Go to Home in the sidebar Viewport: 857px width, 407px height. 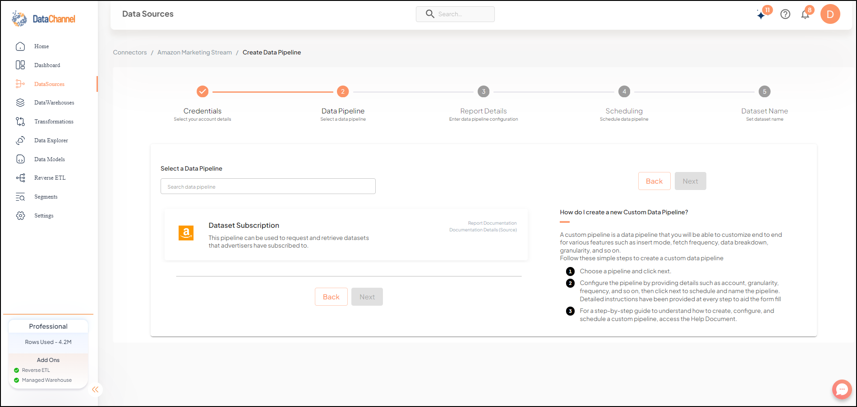pos(41,46)
